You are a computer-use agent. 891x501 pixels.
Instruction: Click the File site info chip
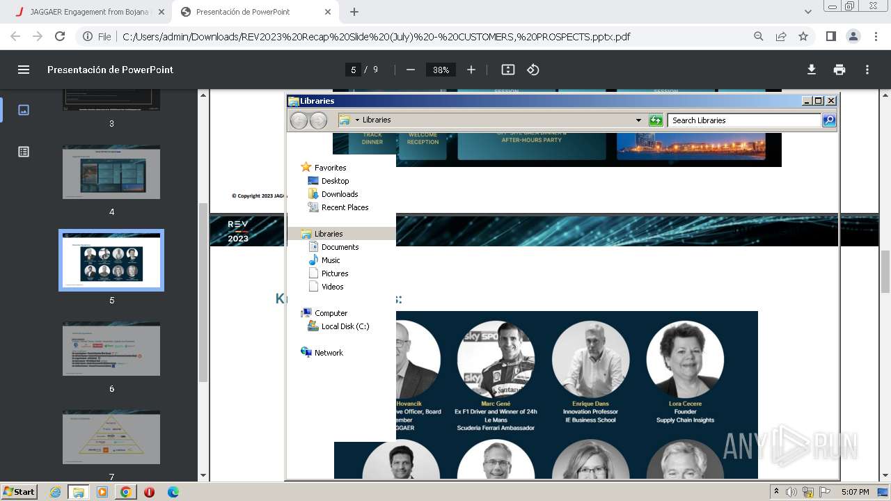point(97,36)
